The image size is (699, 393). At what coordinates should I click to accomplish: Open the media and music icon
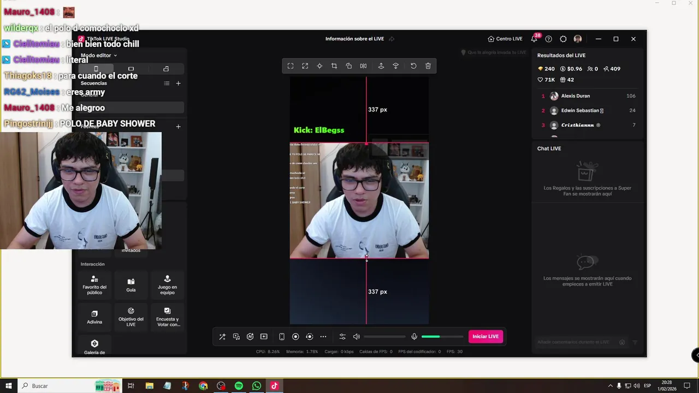[x=236, y=337]
